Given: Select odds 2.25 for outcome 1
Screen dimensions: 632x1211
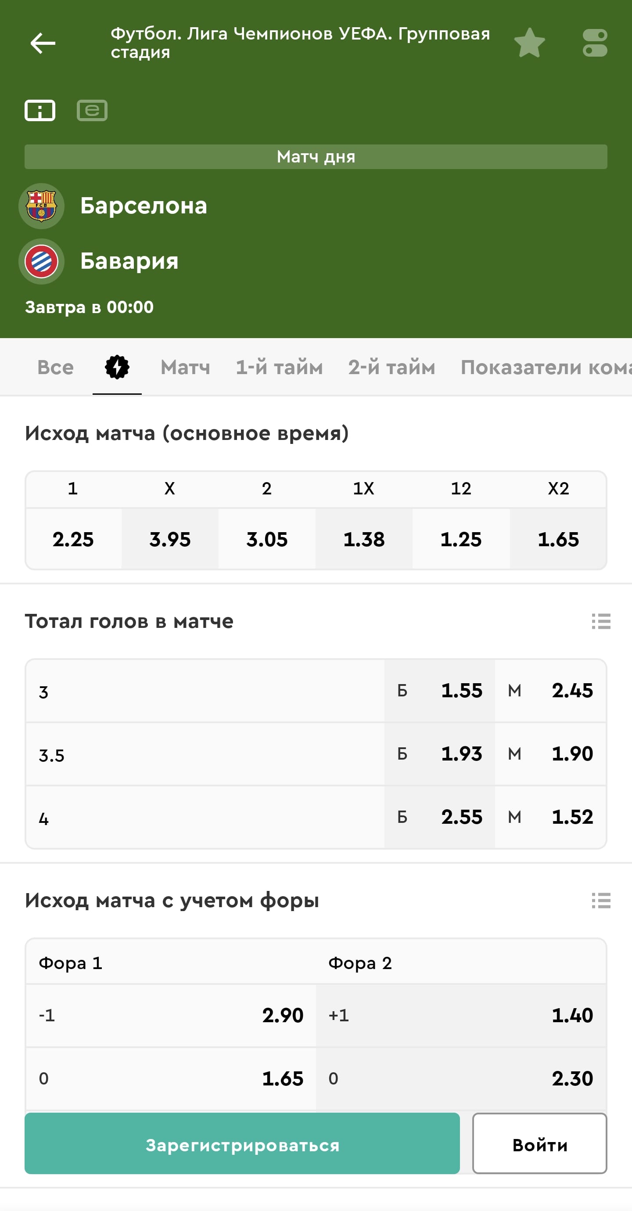Looking at the screenshot, I should pos(73,539).
